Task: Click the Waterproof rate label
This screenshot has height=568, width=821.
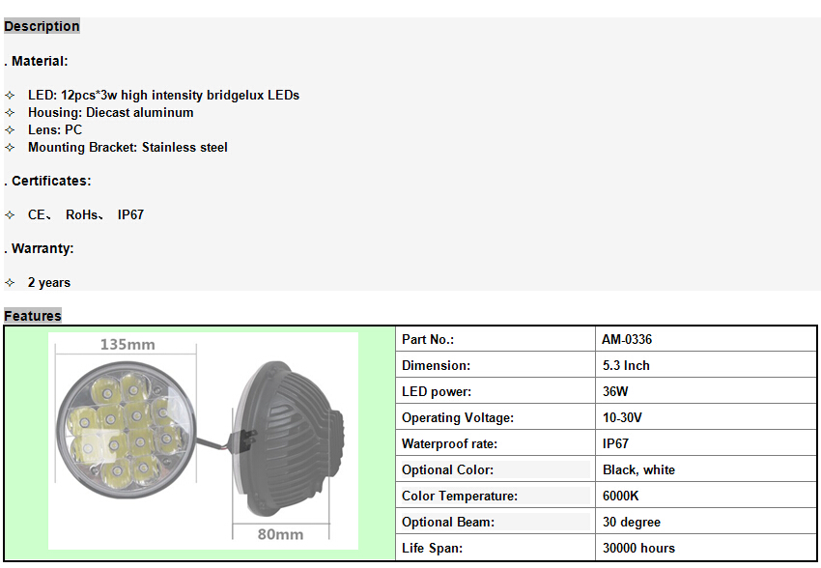Action: pos(449,444)
